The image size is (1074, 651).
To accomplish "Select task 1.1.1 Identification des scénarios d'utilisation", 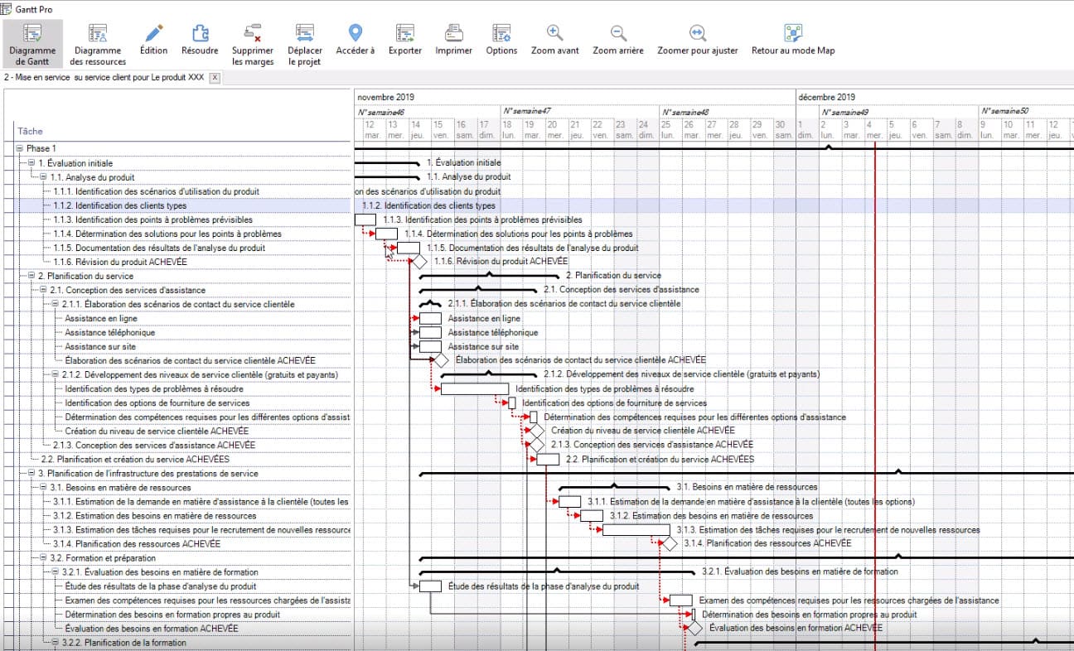I will pyautogui.click(x=157, y=191).
